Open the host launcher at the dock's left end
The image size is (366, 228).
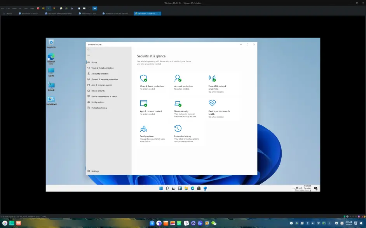pyautogui.click(x=5, y=223)
